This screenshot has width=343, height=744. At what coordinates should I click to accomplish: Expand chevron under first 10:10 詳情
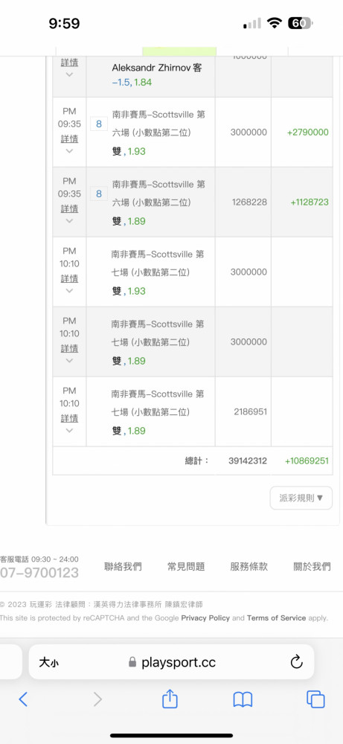[69, 290]
